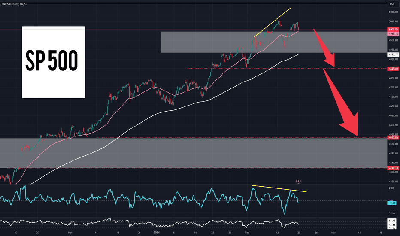Select the red 4839.80 price level label
Viewport: 400px width, 236px height.
(x=393, y=68)
